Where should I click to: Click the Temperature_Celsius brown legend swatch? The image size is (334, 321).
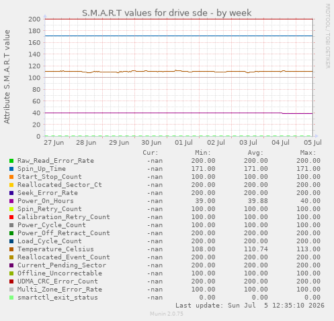(x=11, y=249)
